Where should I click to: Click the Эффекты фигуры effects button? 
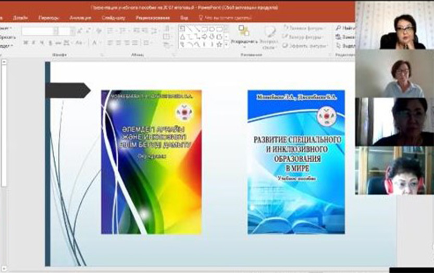[x=304, y=45]
